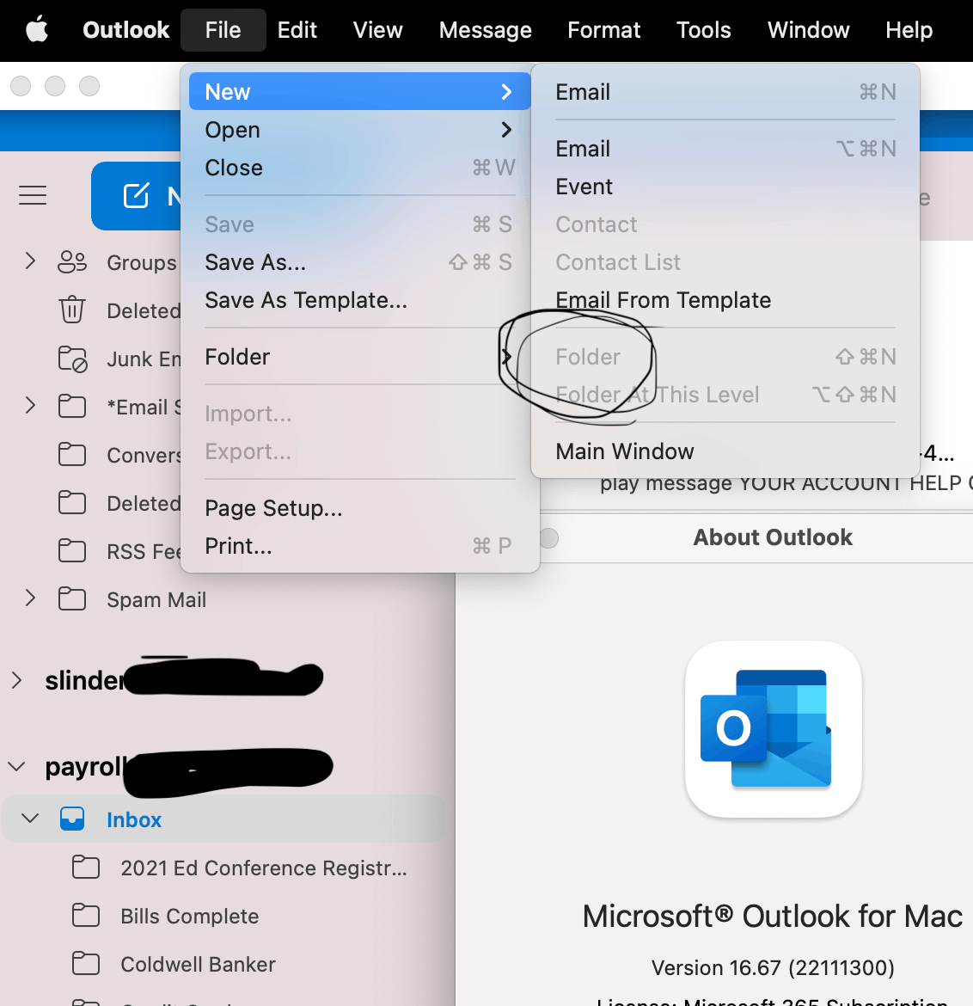Click Microsoft Outlook for Mac heading

(772, 916)
